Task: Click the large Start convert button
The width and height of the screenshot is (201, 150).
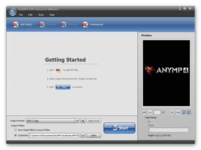Action: pos(119,128)
